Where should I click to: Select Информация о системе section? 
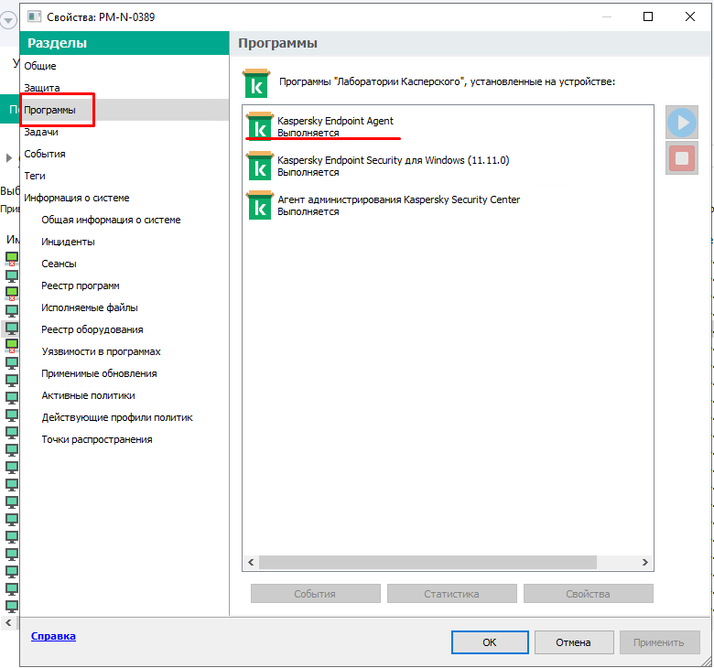pos(77,198)
